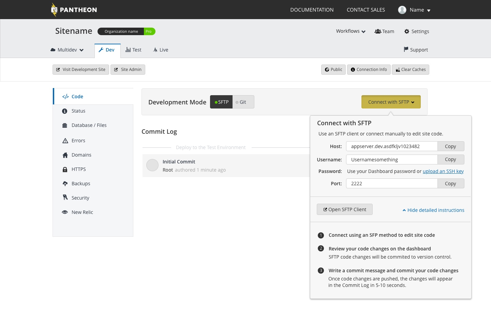Viewport: 491px width, 319px height.
Task: Select Code in the sidebar
Action: point(93,97)
